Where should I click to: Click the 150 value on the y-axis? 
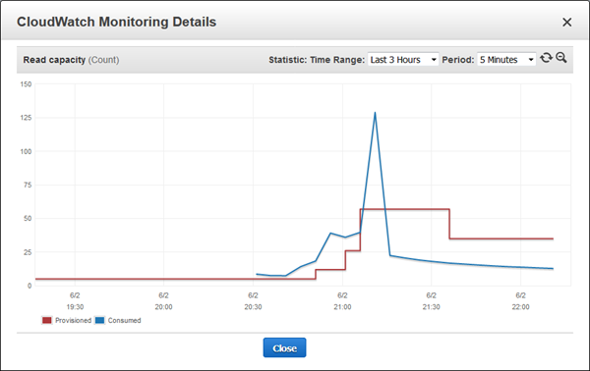pos(26,84)
